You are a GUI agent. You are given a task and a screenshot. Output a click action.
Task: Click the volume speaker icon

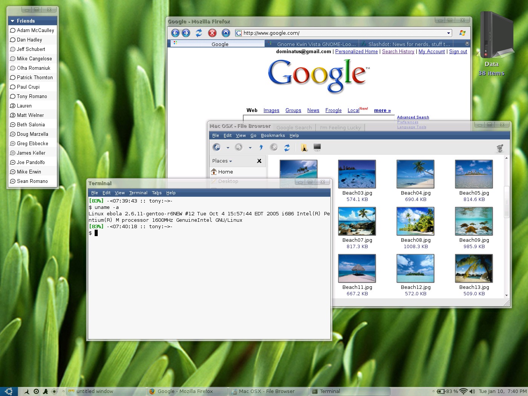click(x=472, y=391)
